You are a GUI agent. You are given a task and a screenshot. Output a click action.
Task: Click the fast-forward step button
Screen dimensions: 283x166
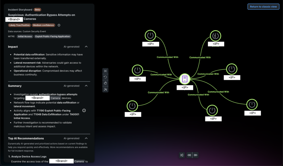[x=196, y=155]
